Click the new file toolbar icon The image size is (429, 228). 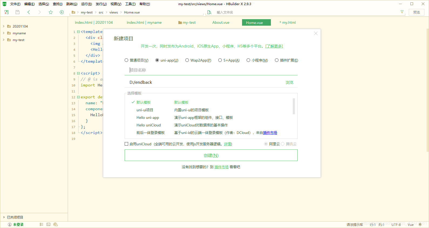click(6, 12)
